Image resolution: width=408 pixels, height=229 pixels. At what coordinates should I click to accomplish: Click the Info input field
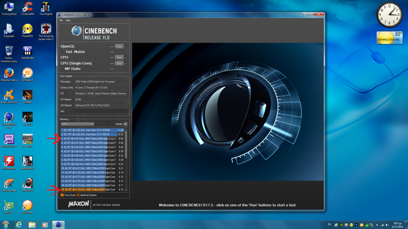click(101, 111)
